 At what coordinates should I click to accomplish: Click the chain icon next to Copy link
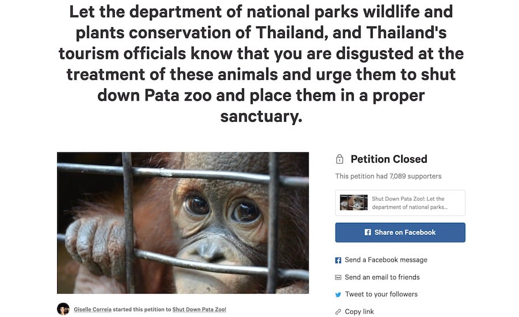click(339, 312)
